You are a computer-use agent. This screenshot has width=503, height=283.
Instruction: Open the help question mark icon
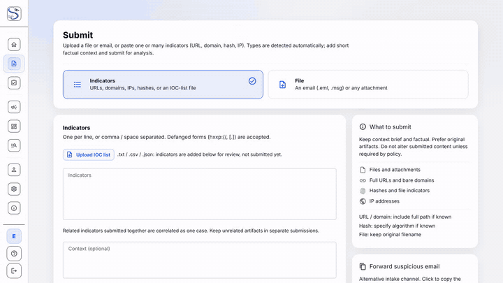pyautogui.click(x=14, y=254)
